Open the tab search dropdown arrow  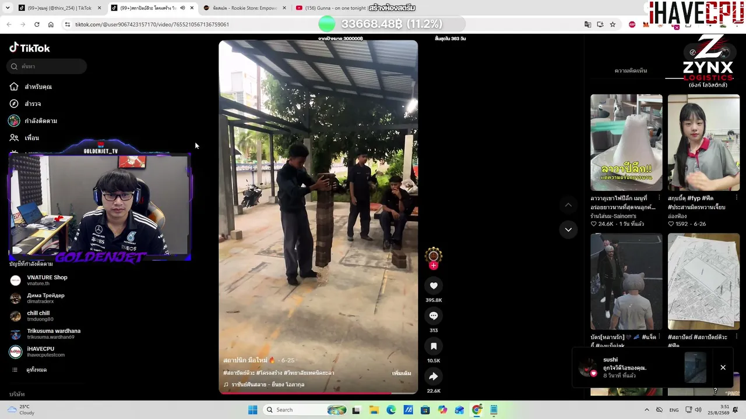click(x=8, y=8)
